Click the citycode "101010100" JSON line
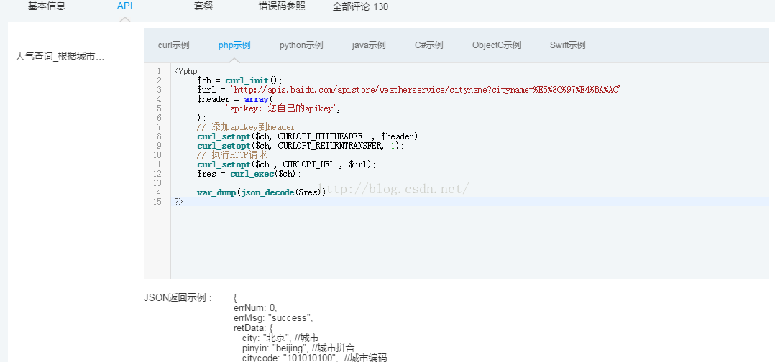 (x=314, y=357)
